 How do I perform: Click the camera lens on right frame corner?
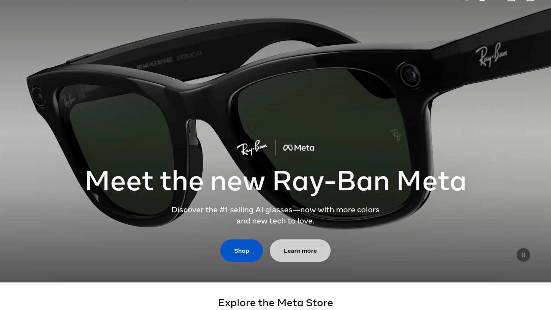[410, 75]
